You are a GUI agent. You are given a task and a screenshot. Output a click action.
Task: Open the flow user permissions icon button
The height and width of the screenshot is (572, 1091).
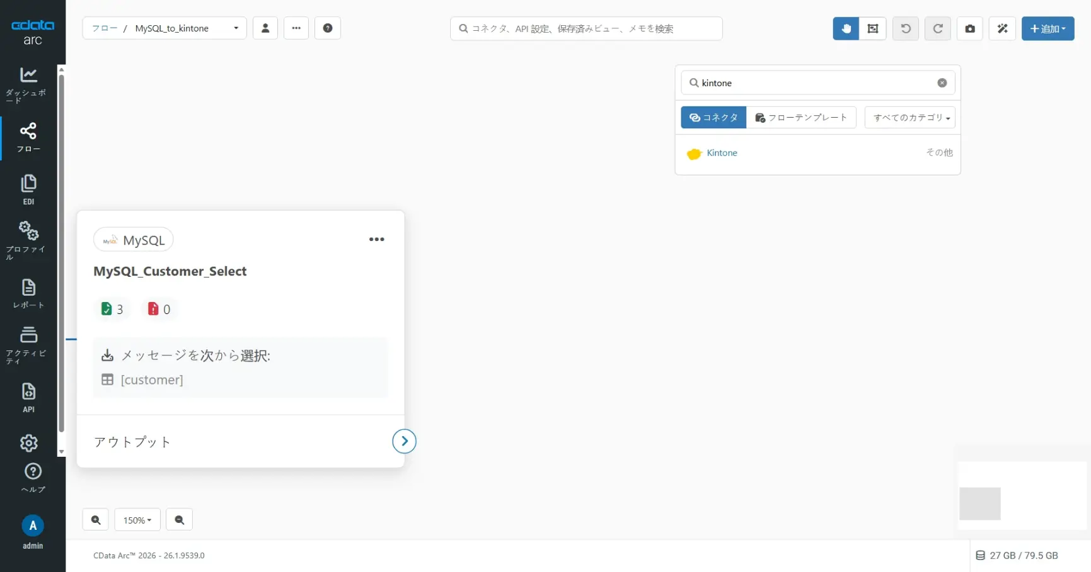[x=265, y=28]
